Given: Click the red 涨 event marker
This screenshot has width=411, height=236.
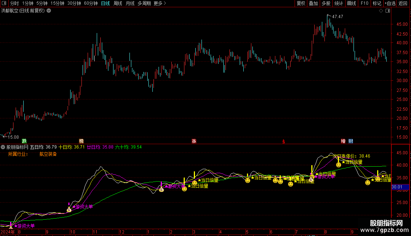Looking at the screenshot, I should coord(194,141).
